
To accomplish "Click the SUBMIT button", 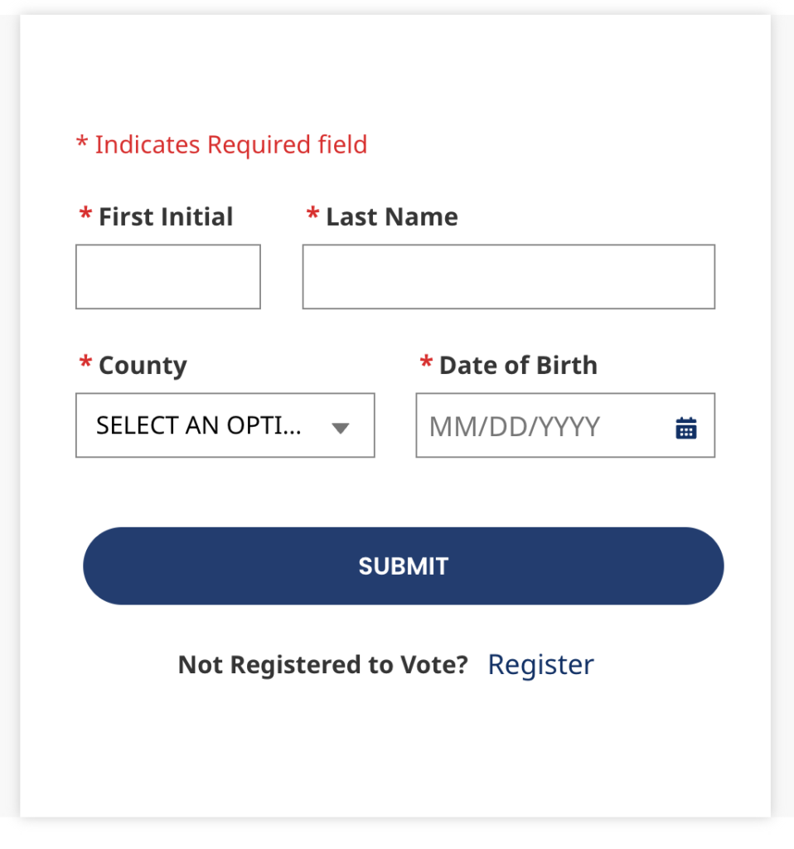I will point(404,565).
